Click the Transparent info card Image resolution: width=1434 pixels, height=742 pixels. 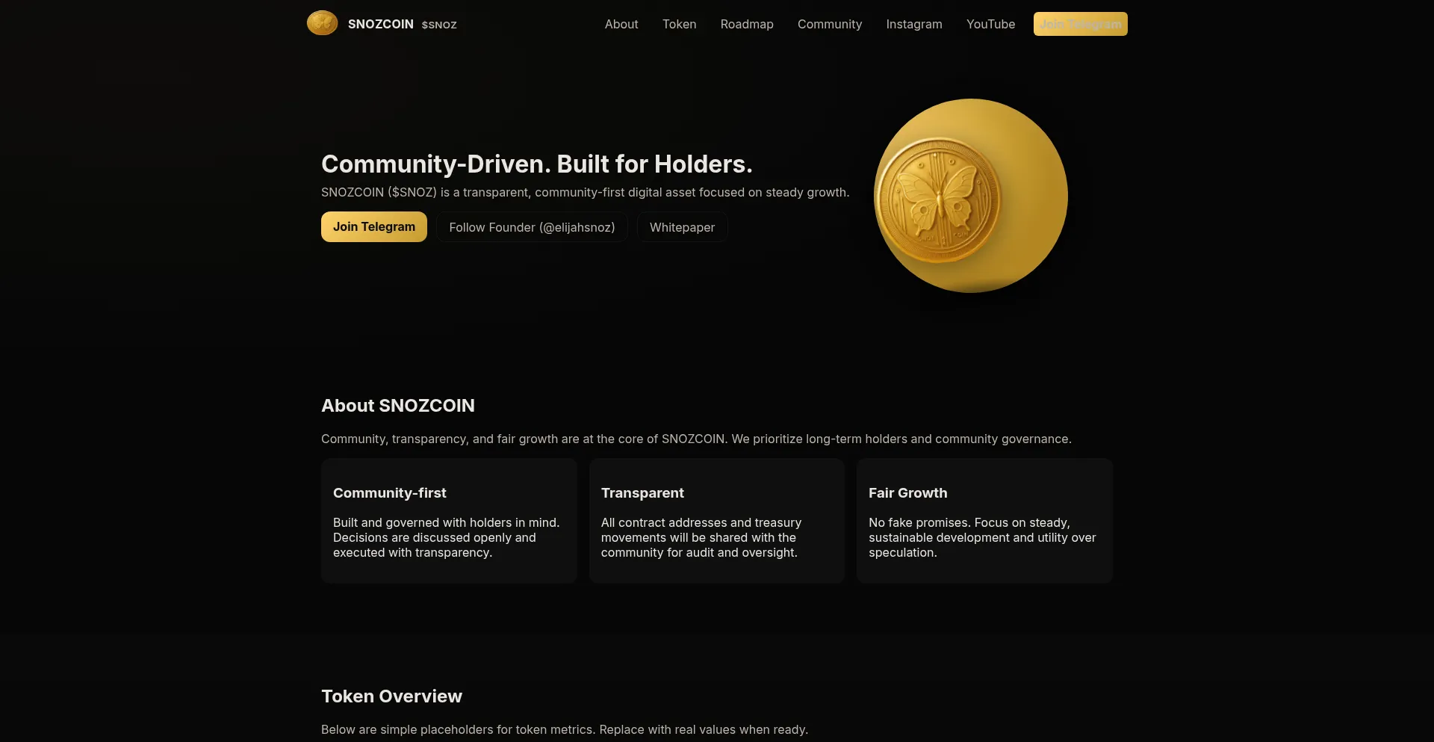tap(716, 520)
